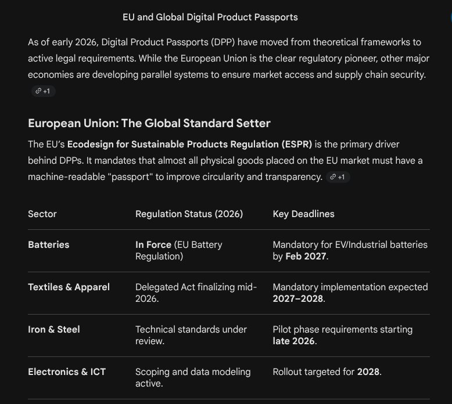Select the 'Scoping and data modeling active' cell
Image resolution: width=452 pixels, height=404 pixels.
click(x=193, y=377)
